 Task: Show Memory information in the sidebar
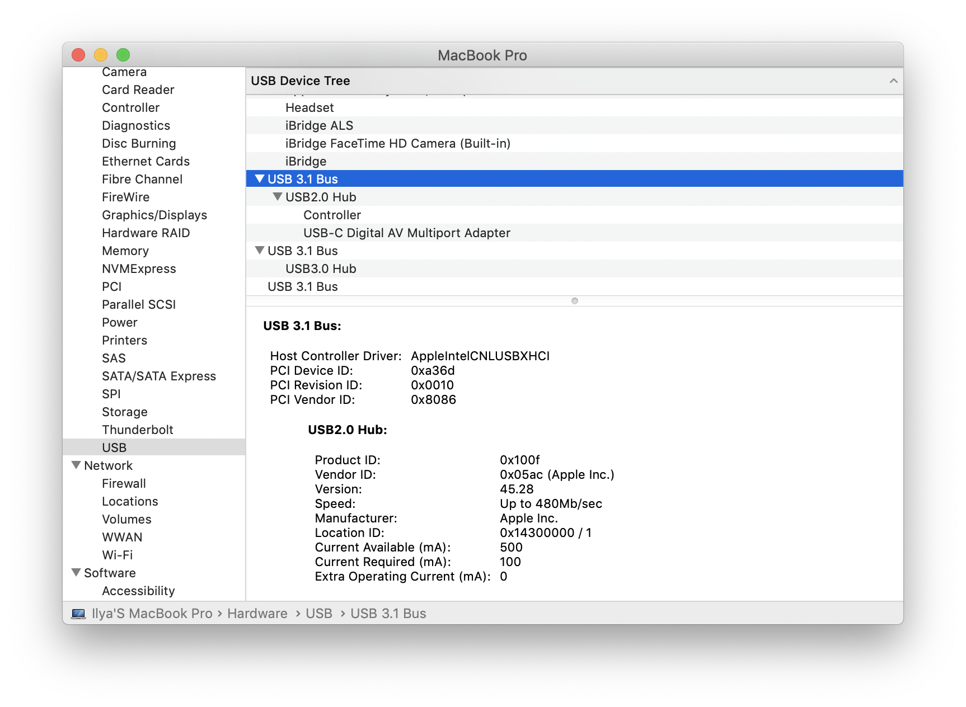(125, 251)
